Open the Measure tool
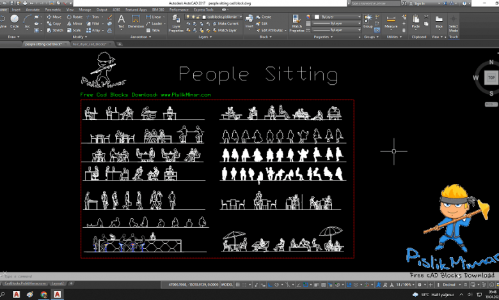Screen dimensions: 499x300 click(x=391, y=22)
